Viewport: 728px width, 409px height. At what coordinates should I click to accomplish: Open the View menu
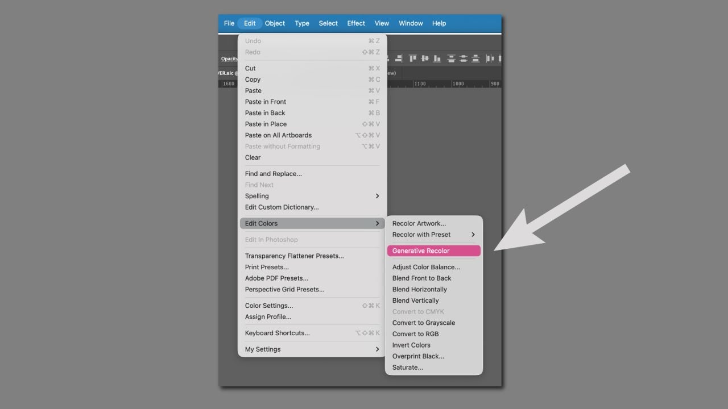382,23
